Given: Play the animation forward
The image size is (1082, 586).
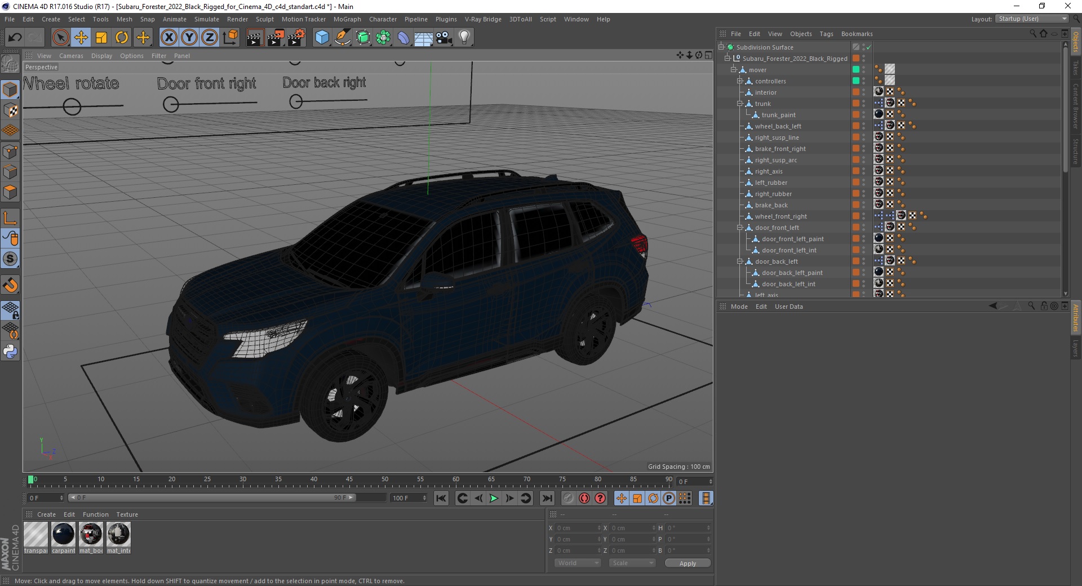Looking at the screenshot, I should (494, 498).
